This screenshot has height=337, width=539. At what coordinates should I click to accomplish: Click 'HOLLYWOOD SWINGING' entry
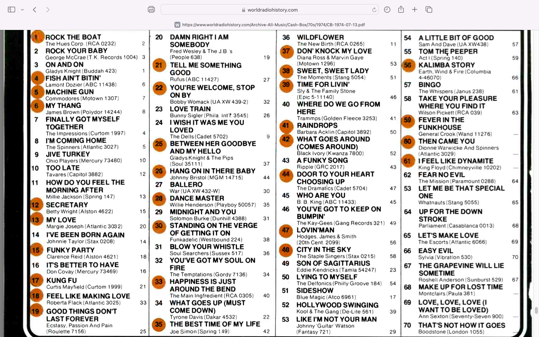[x=337, y=305]
